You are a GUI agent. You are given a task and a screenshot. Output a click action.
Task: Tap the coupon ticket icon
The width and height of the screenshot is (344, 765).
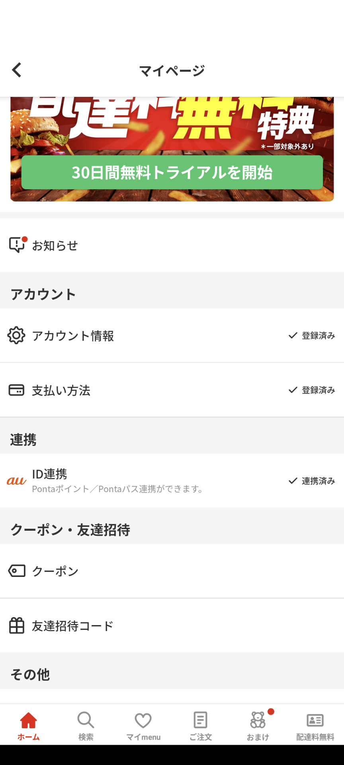point(17,571)
